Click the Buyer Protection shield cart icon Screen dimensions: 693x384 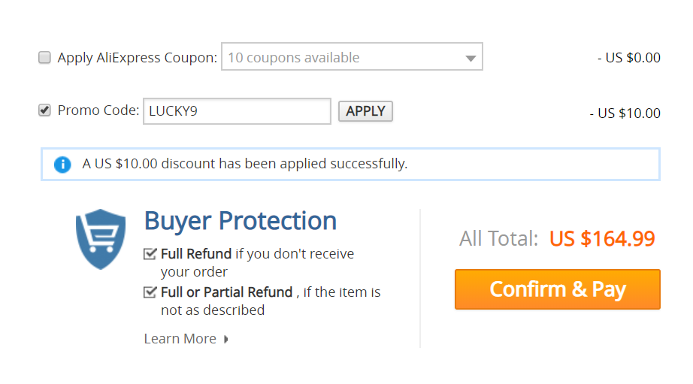coord(101,239)
